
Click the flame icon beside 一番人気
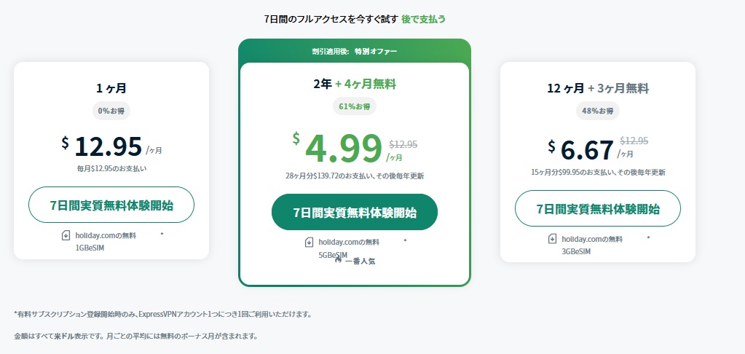click(x=339, y=260)
